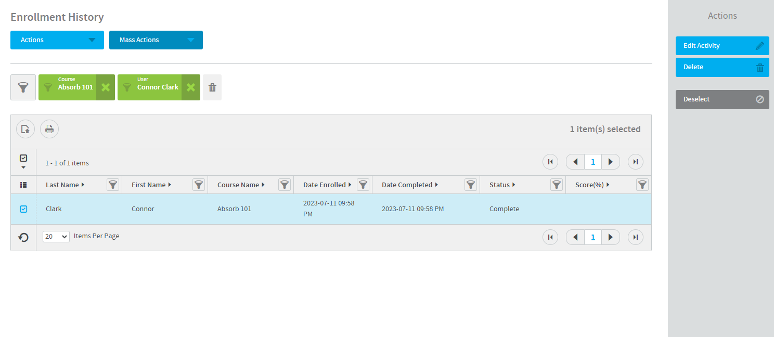Click the Edit Activity button

tap(723, 46)
